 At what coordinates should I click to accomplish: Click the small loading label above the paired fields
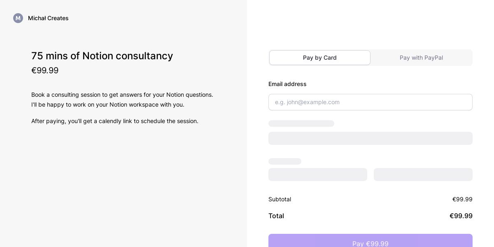[x=285, y=161]
